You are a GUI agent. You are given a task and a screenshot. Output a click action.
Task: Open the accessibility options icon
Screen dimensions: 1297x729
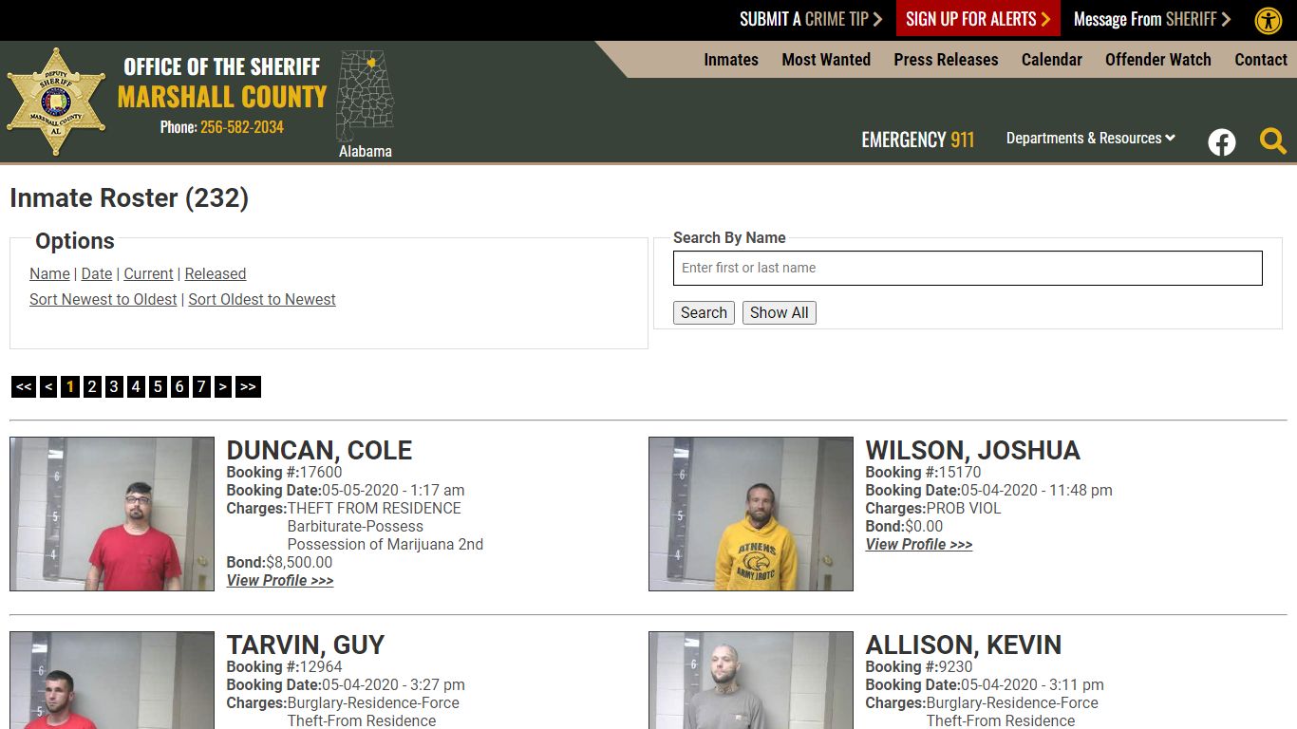[1269, 20]
